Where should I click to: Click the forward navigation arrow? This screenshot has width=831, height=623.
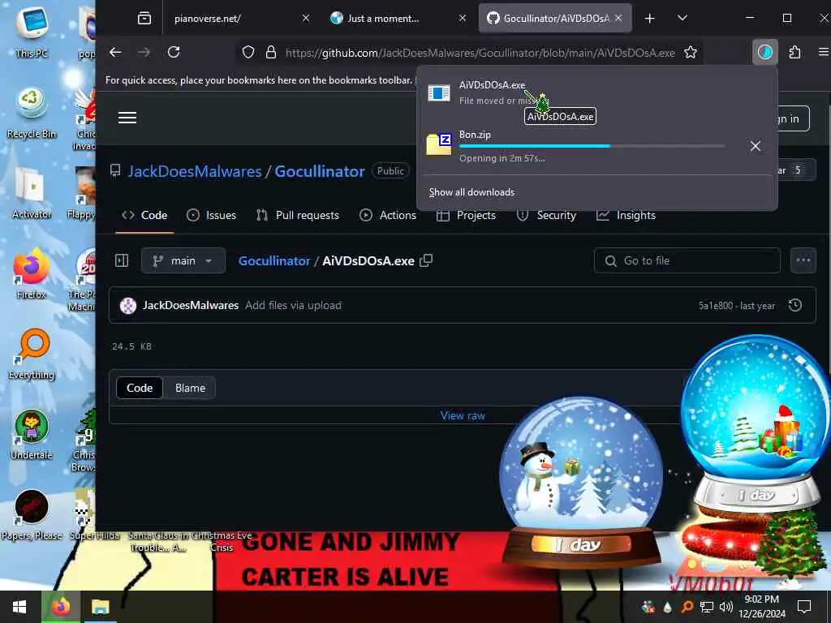144,52
